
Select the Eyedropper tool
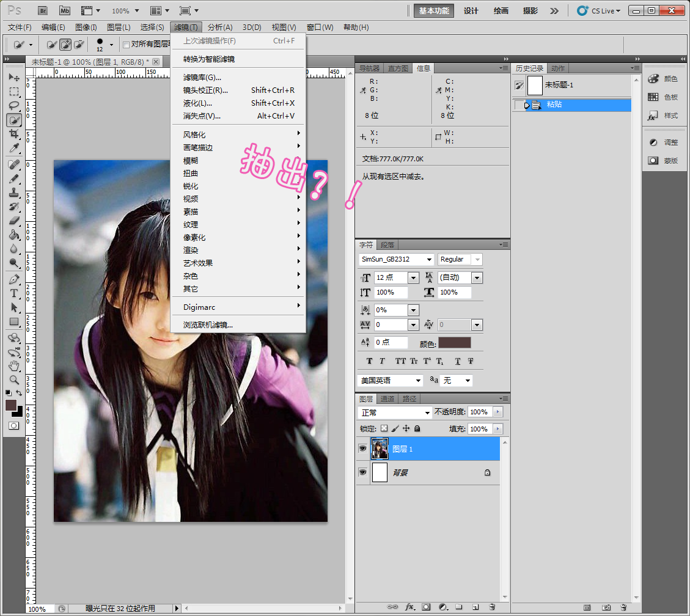[x=14, y=148]
